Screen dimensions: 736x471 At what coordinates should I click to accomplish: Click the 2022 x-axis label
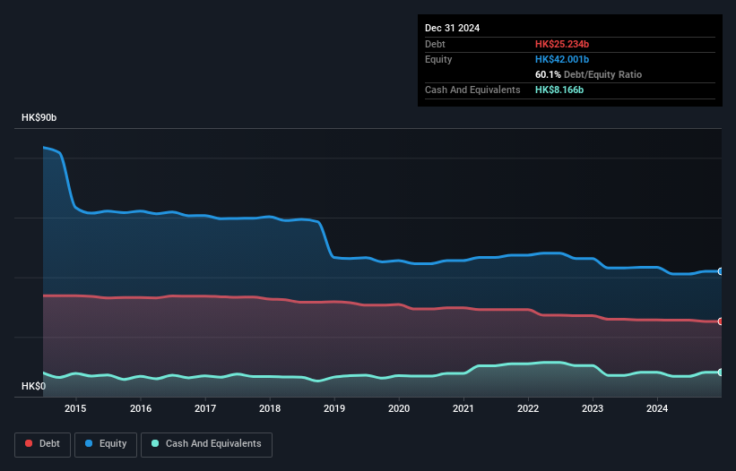point(528,408)
